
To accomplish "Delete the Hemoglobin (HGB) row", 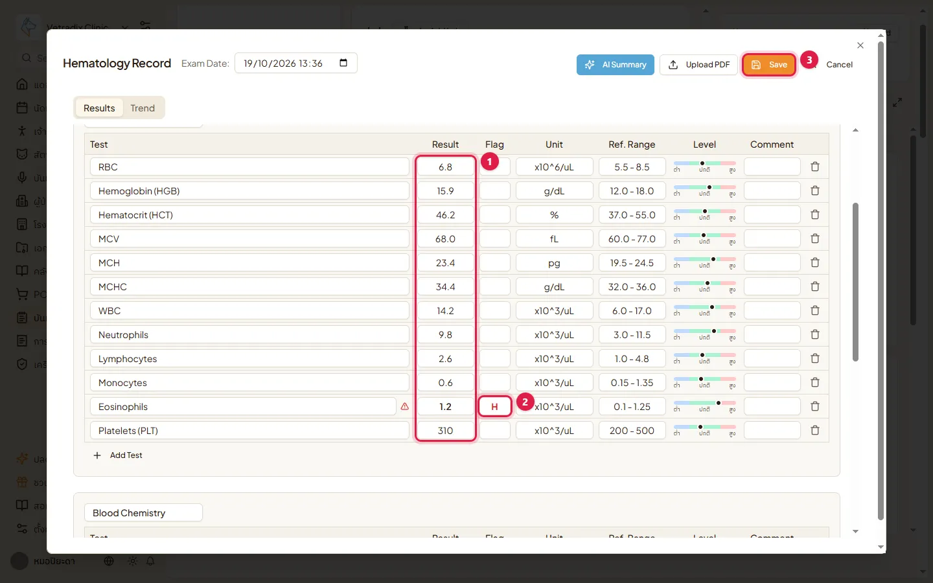I will coord(815,190).
